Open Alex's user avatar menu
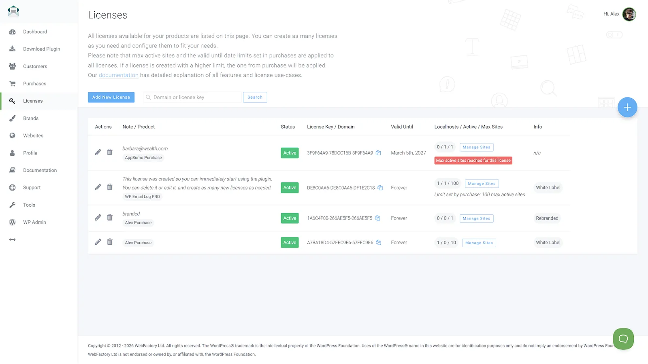 [629, 14]
